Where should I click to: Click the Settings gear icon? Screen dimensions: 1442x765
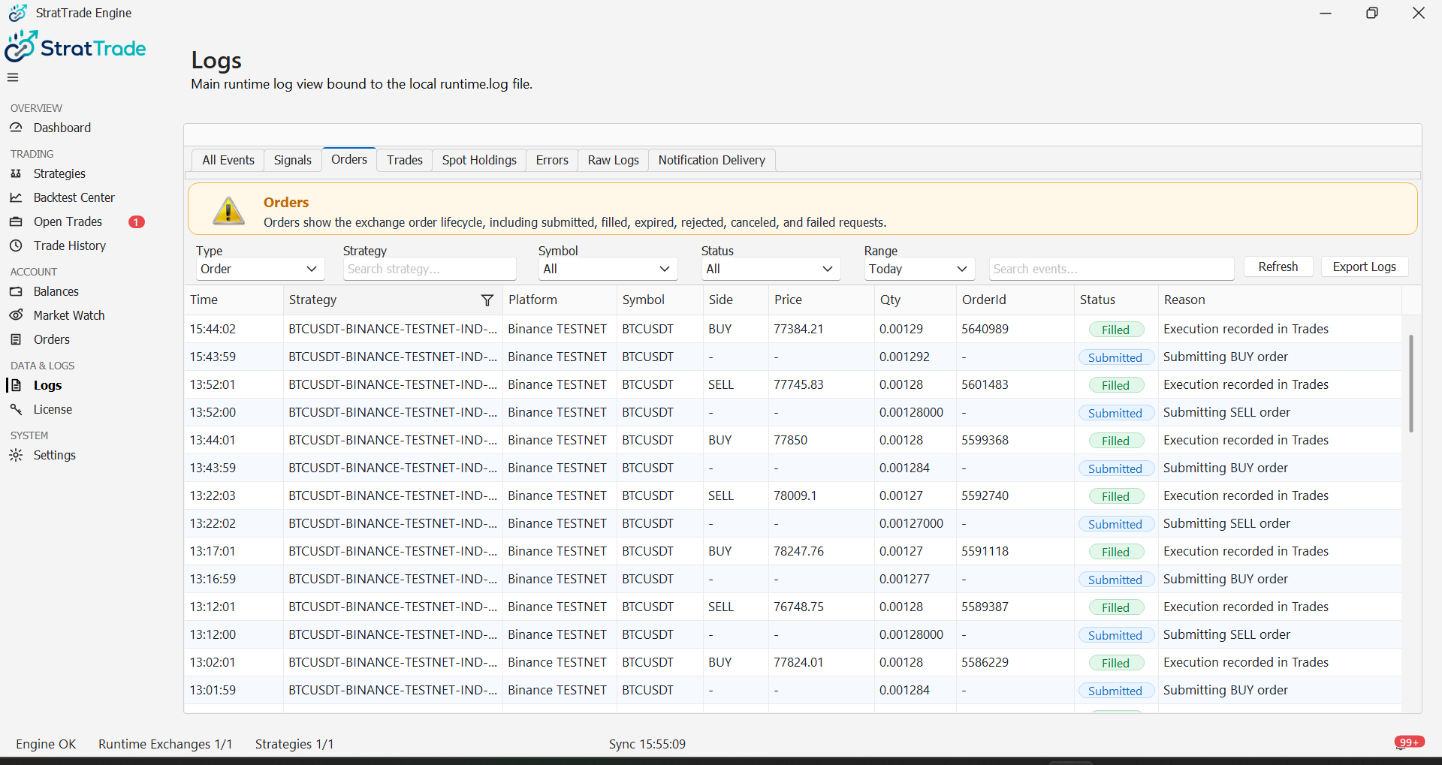[16, 455]
